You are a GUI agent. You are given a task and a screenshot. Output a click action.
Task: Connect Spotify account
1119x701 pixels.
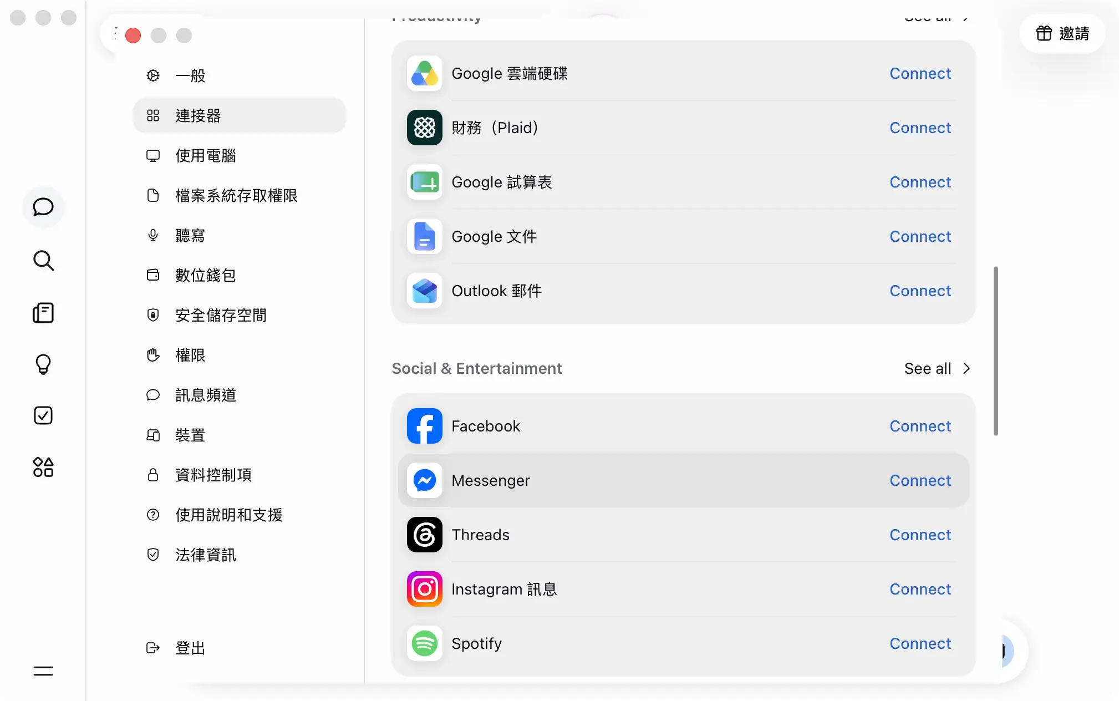tap(920, 643)
